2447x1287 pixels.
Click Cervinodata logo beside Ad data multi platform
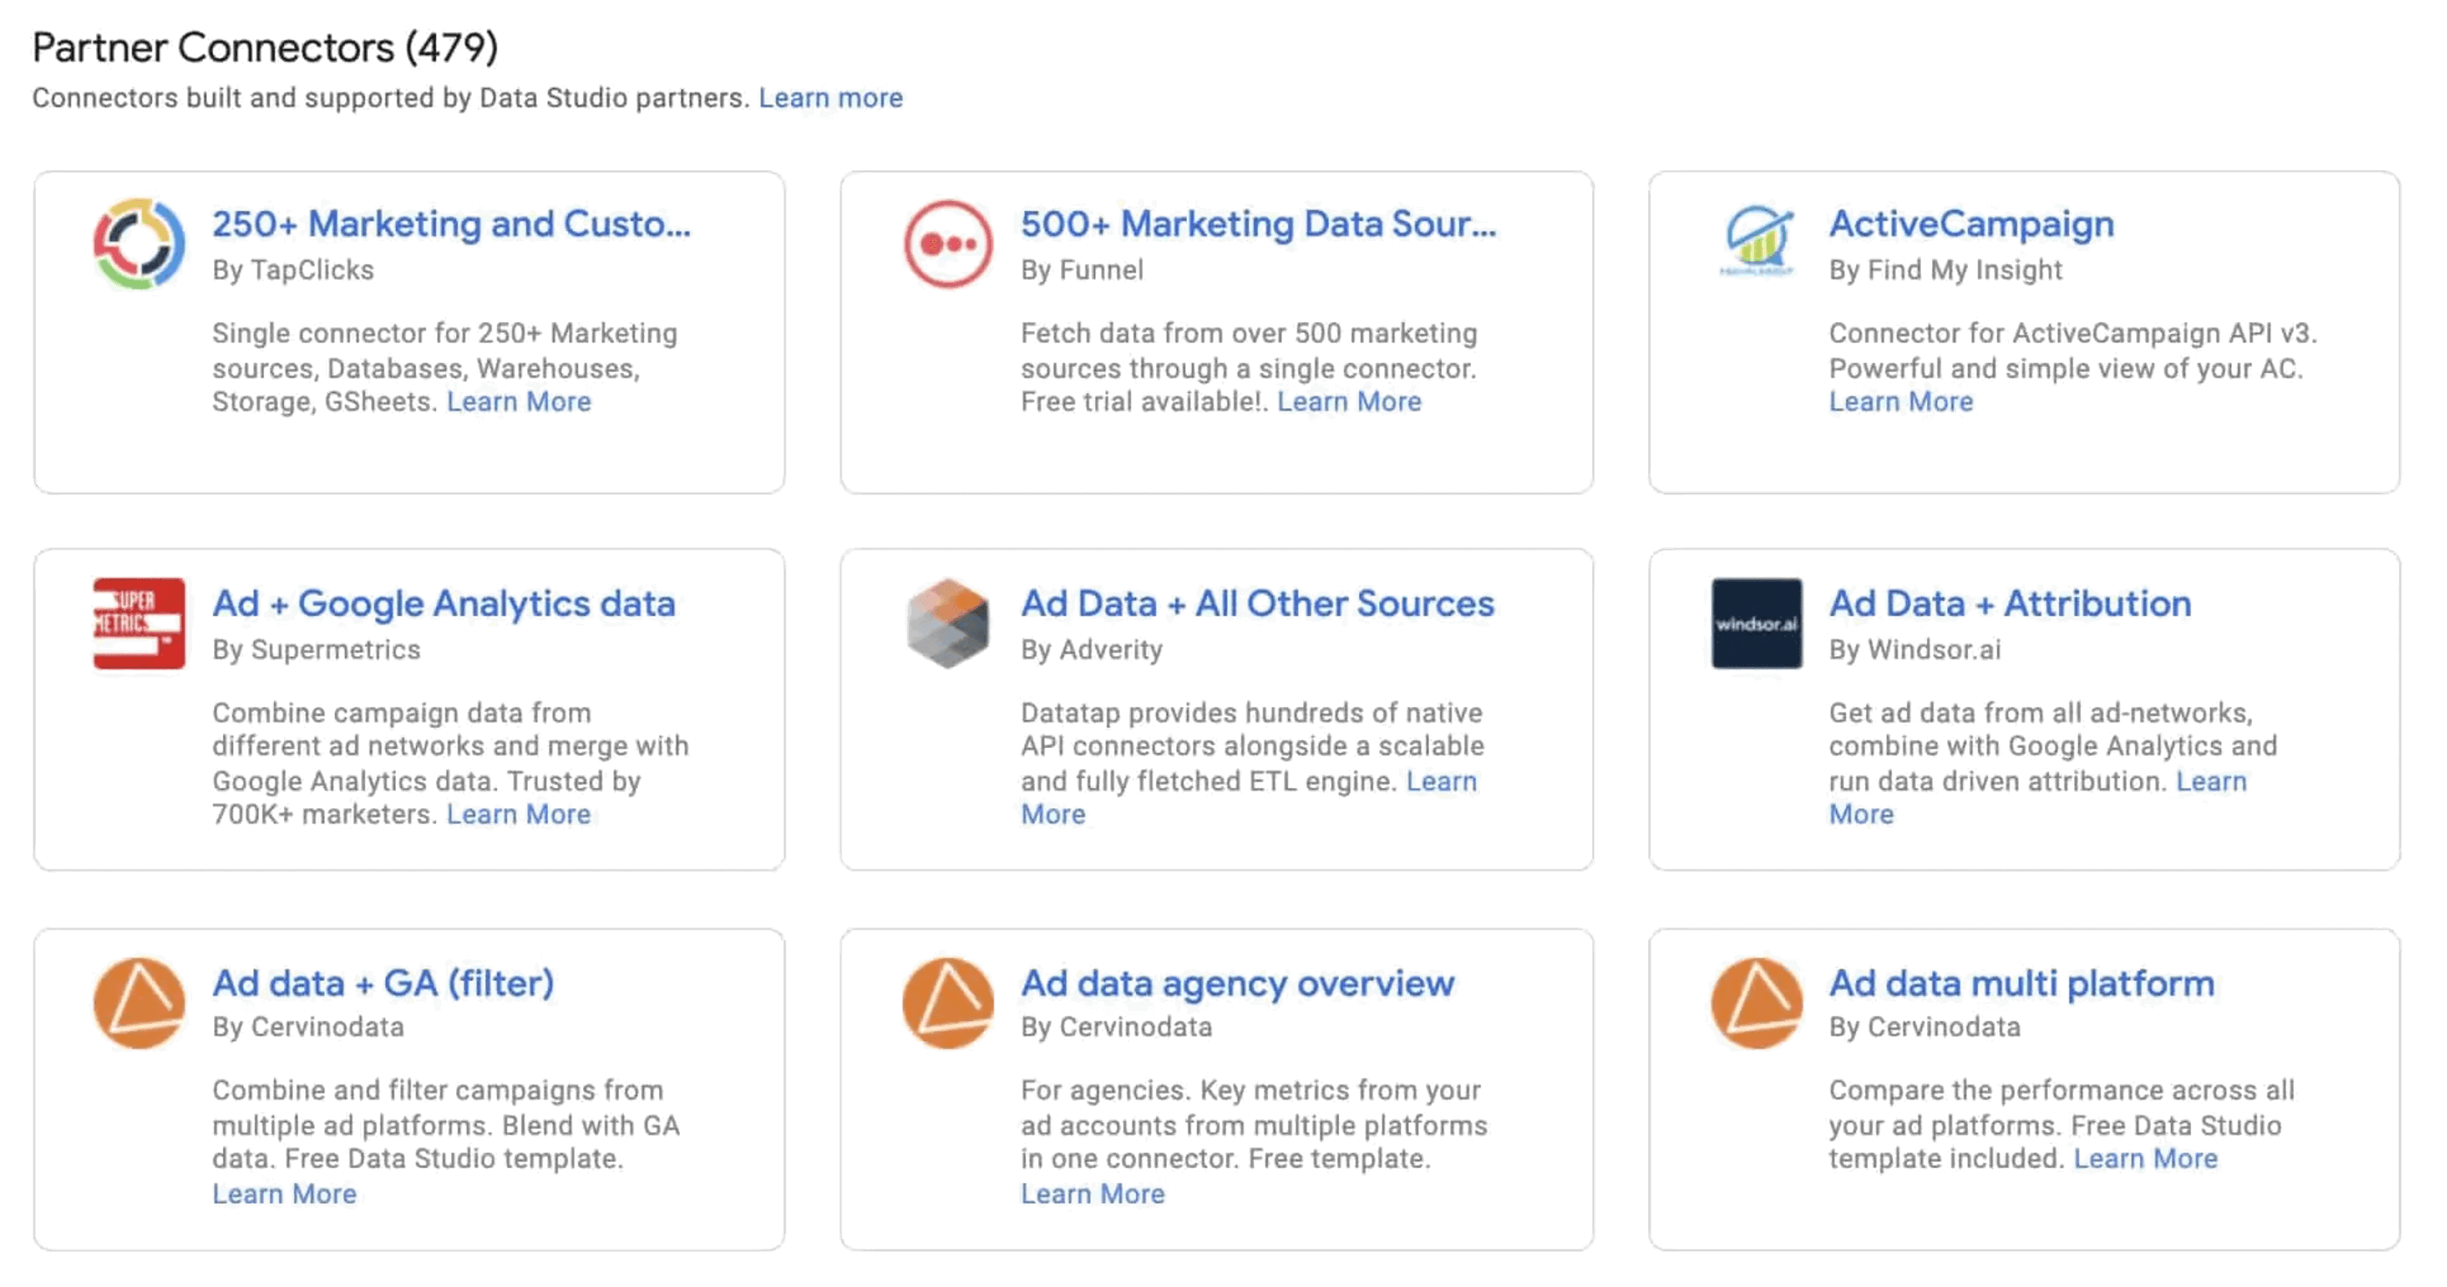pos(1757,1002)
